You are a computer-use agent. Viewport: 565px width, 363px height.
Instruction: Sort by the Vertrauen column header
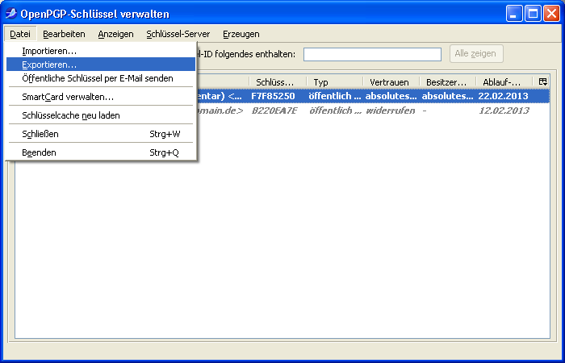coord(389,82)
